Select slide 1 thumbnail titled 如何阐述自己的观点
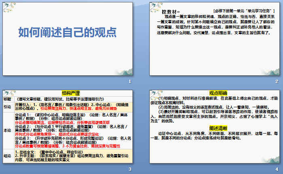283x174 pixels. (x=68, y=39)
